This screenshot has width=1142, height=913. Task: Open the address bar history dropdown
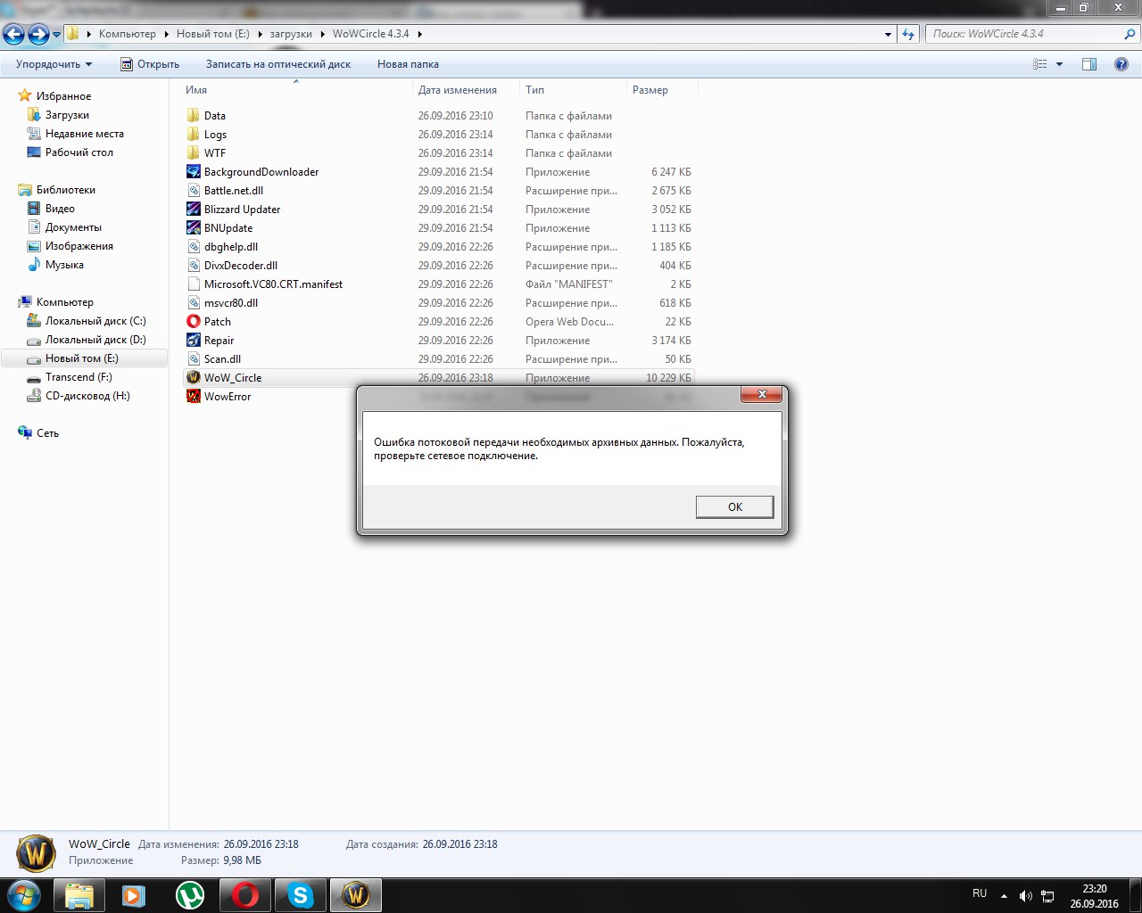(x=888, y=34)
